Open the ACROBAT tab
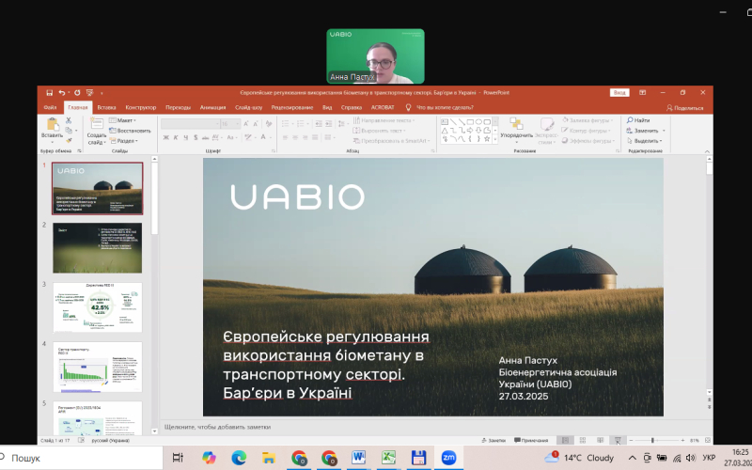 point(383,107)
